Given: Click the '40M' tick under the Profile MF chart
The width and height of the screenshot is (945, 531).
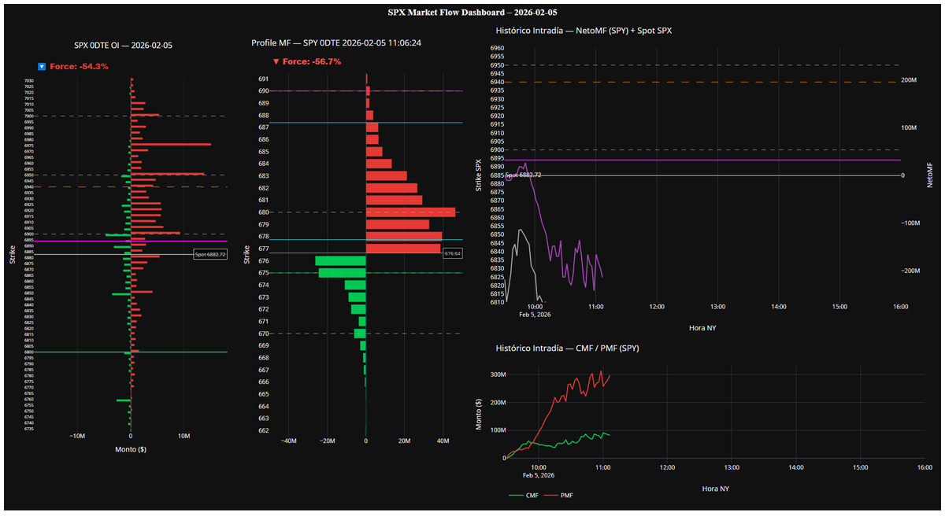Looking at the screenshot, I should (443, 441).
